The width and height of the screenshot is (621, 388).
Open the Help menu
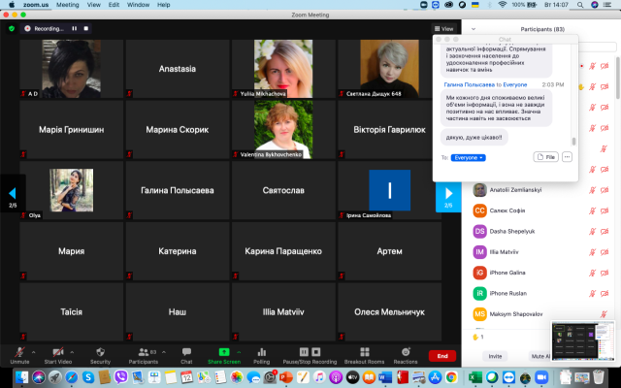click(164, 5)
